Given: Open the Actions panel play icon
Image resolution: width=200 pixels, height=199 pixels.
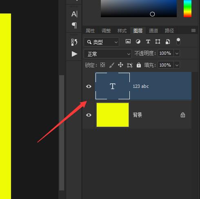Looking at the screenshot, I should pyautogui.click(x=74, y=54).
